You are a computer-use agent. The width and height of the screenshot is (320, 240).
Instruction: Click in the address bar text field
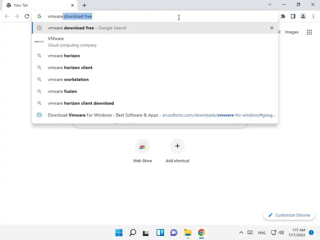155,16
